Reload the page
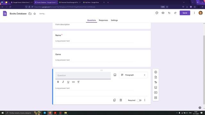205x115 pixels. pyautogui.click(x=10, y=7)
